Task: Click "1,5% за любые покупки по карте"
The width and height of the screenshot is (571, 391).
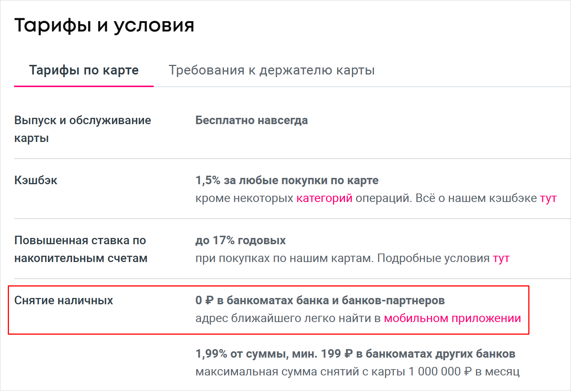Action: pyautogui.click(x=287, y=180)
